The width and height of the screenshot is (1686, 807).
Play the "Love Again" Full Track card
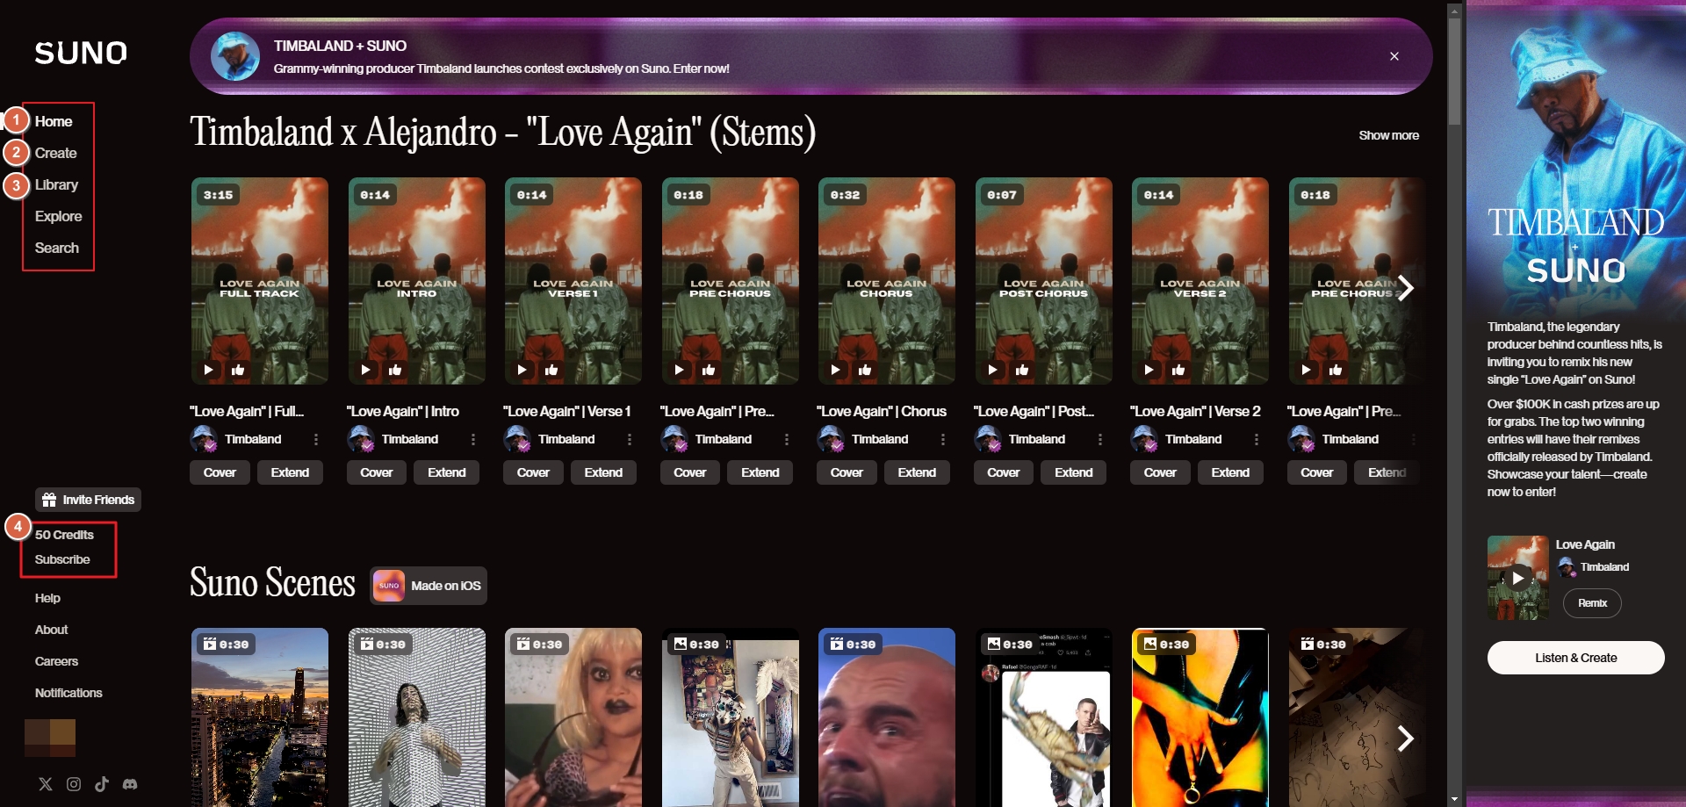pyautogui.click(x=209, y=370)
